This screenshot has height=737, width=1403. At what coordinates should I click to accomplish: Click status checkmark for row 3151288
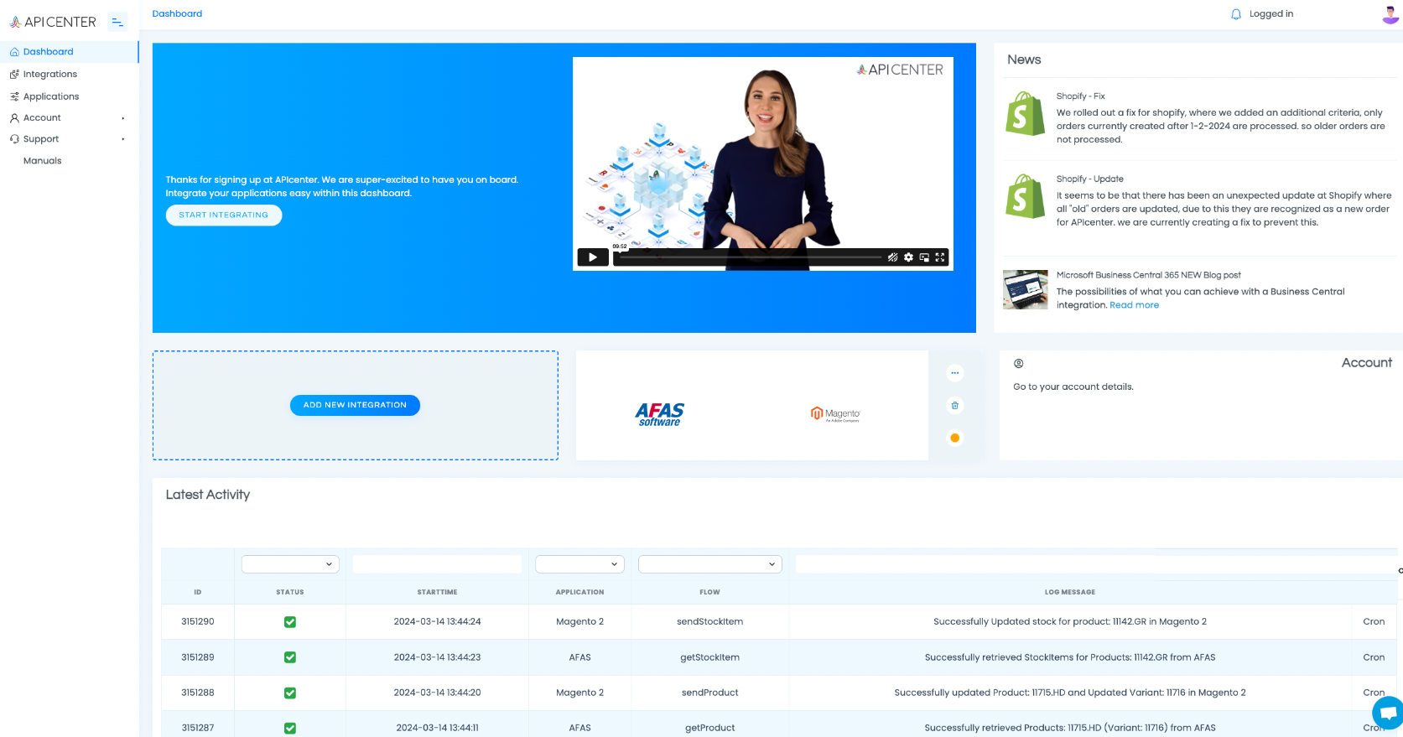pyautogui.click(x=290, y=693)
